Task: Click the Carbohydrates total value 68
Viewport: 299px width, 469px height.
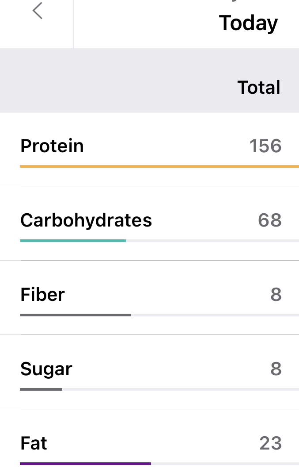Action: [270, 220]
